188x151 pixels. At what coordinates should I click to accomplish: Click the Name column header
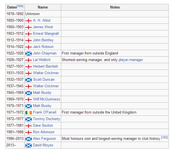point(43,7)
